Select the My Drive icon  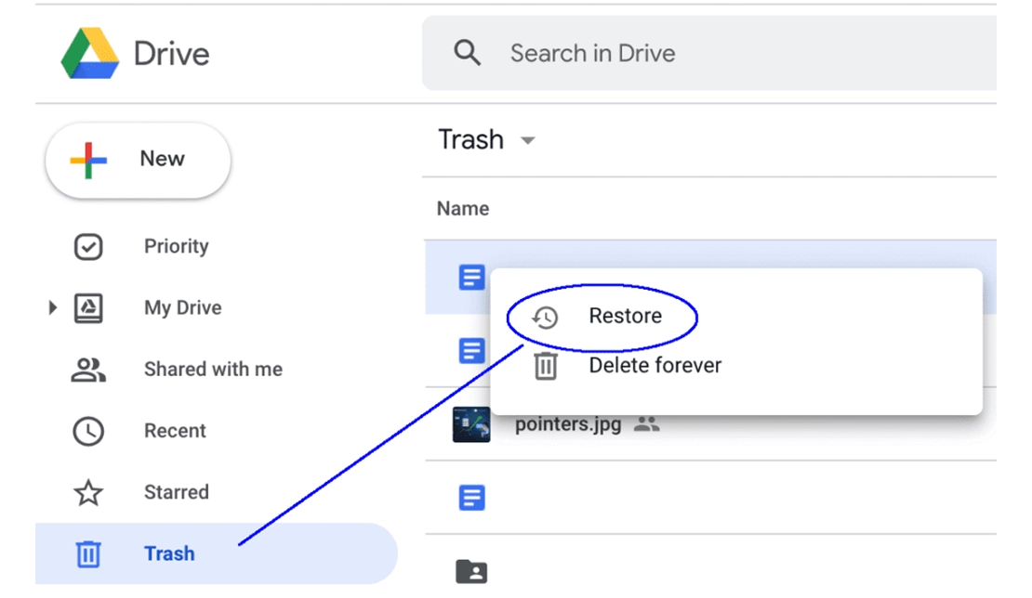[88, 306]
